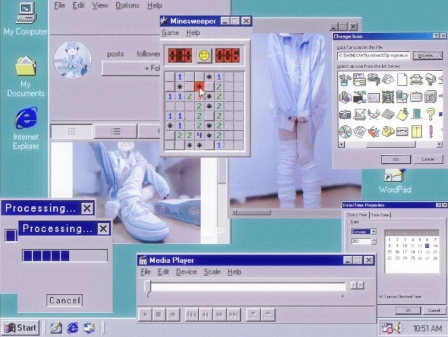This screenshot has height=337, width=448.
Task: Switch to the grid view tab on profile
Action: point(72,131)
